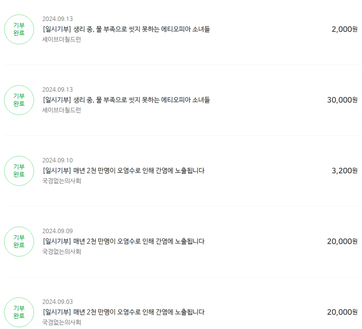Click 국경없는의사회 under the 2024.09.03 donation
Viewport: 362px width, 329px height.
click(61, 322)
